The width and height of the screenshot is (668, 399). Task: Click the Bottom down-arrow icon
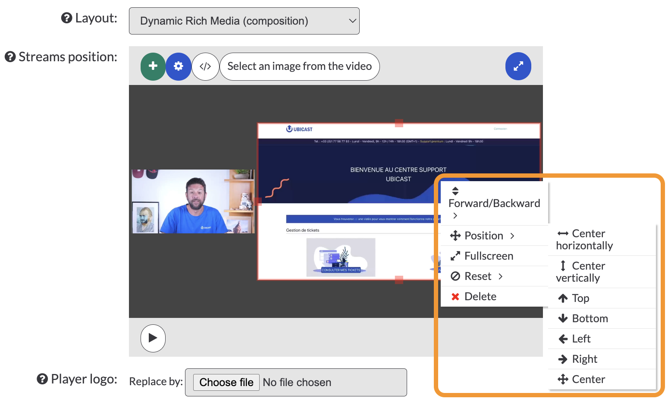pos(563,318)
